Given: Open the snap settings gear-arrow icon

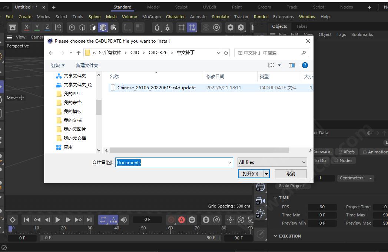Looking at the screenshot, I should [168, 27].
